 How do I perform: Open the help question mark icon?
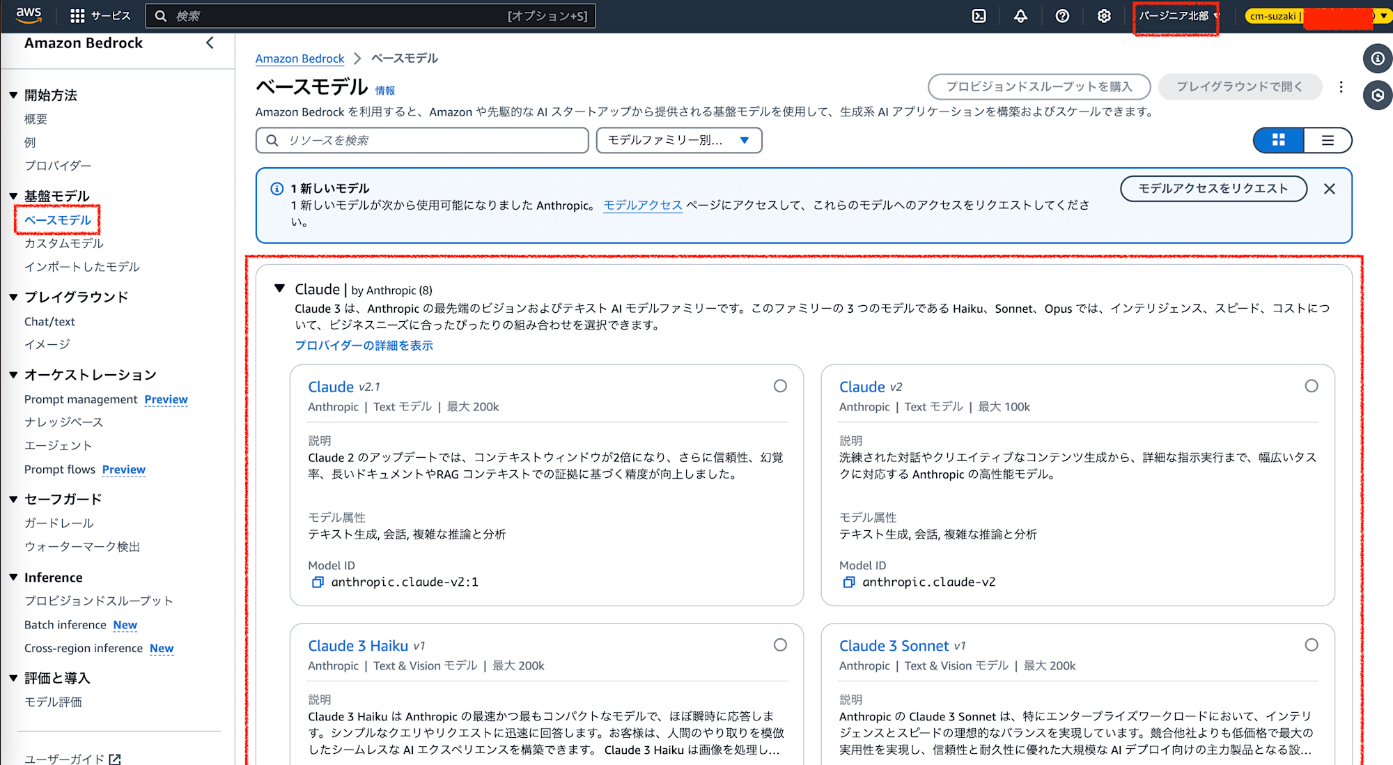(x=1062, y=15)
